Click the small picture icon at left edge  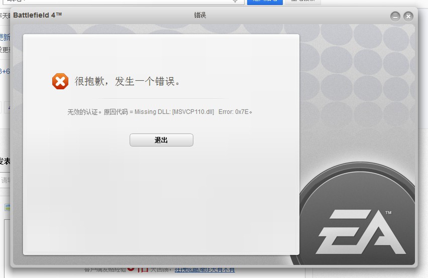tap(7, 207)
